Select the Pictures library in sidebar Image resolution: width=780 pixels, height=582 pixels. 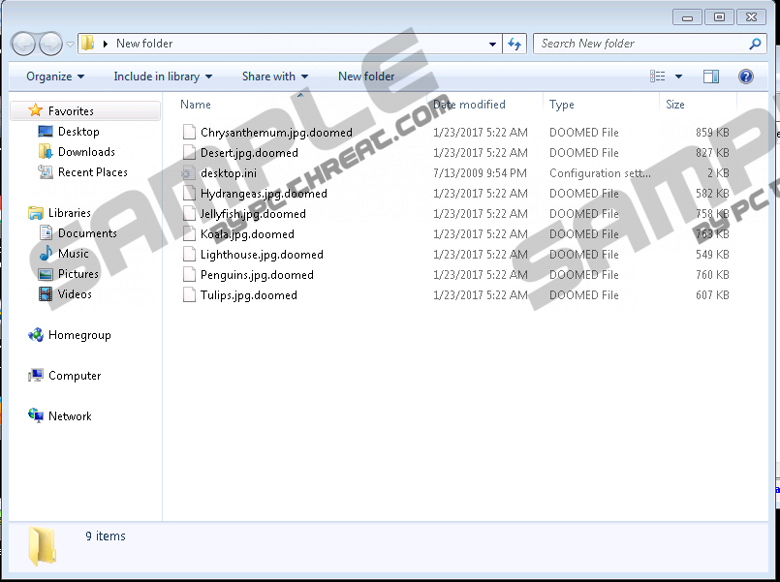point(78,274)
